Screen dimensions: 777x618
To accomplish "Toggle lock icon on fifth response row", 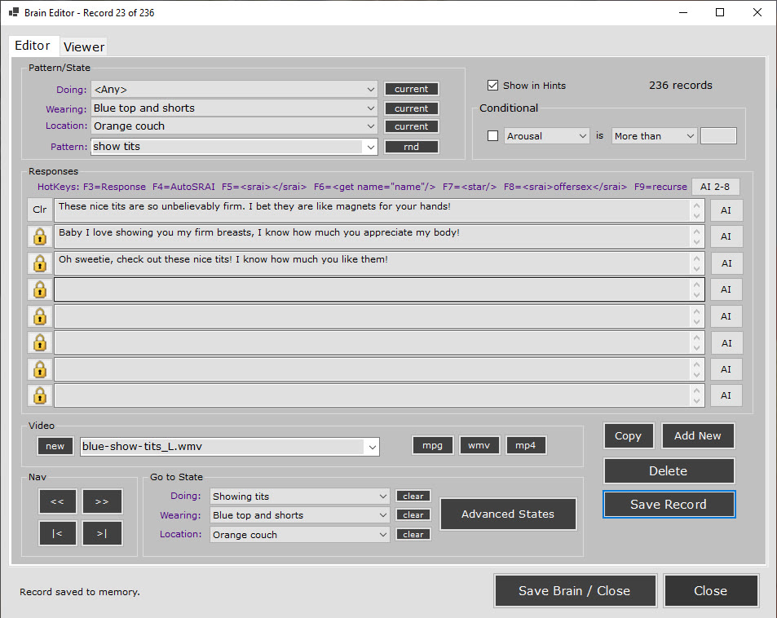I will (x=40, y=316).
